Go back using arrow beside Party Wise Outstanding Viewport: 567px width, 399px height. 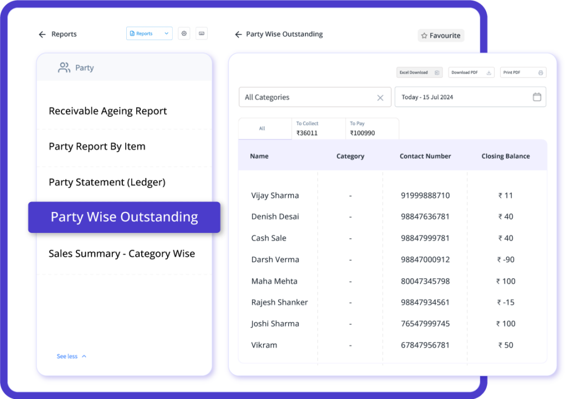click(x=239, y=34)
